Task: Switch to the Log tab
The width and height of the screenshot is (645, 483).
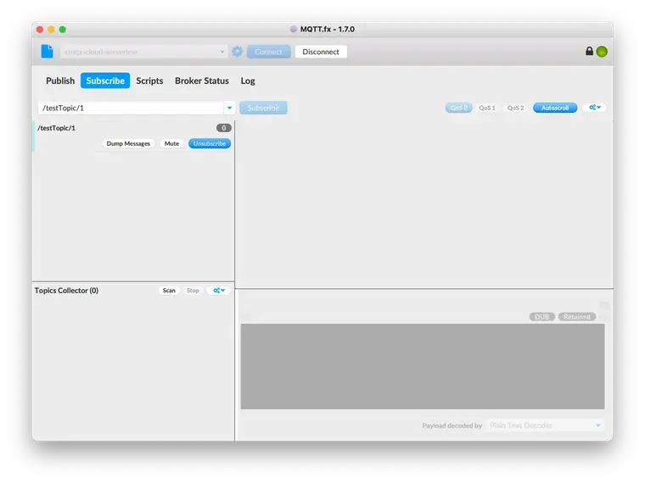Action: pyautogui.click(x=248, y=80)
